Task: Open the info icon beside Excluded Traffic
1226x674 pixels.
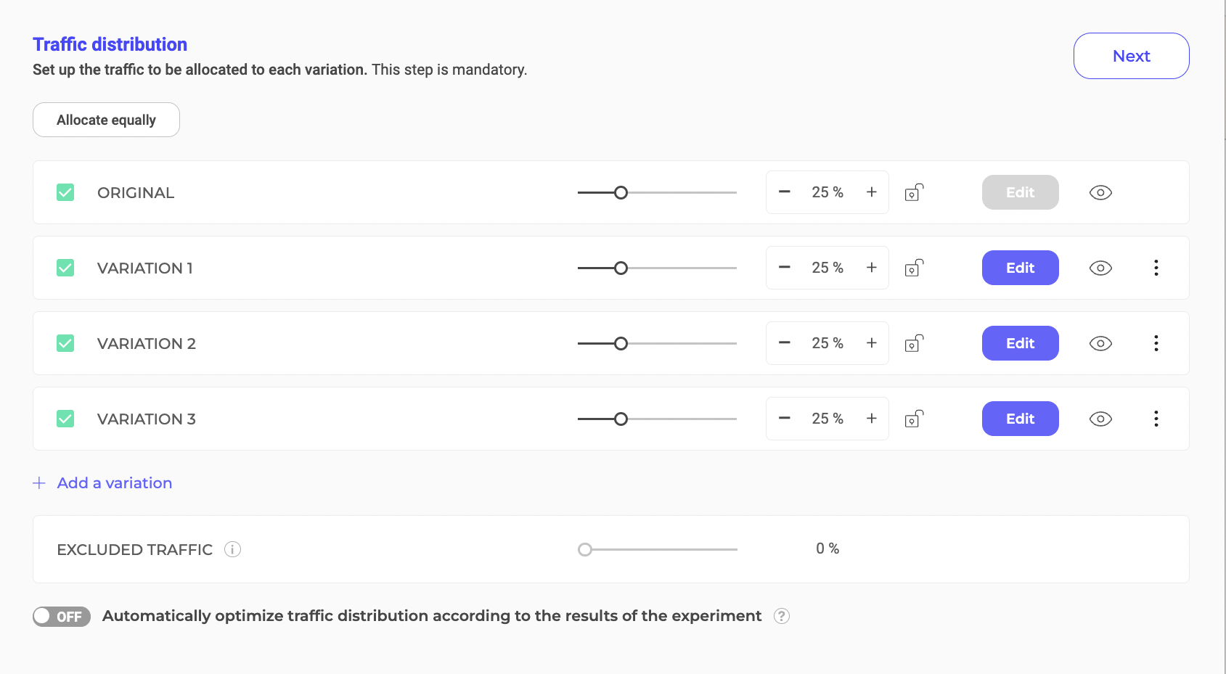Action: tap(232, 549)
